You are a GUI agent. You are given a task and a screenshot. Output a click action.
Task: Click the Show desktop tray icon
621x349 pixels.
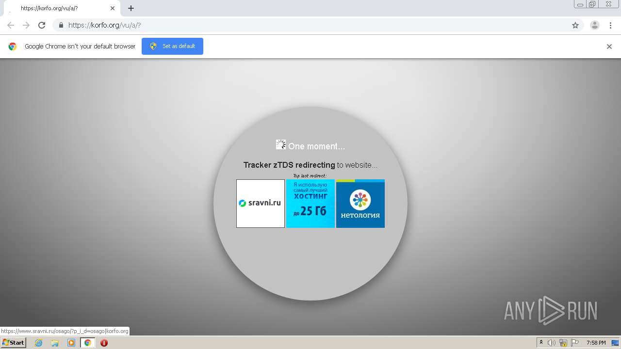pos(616,343)
